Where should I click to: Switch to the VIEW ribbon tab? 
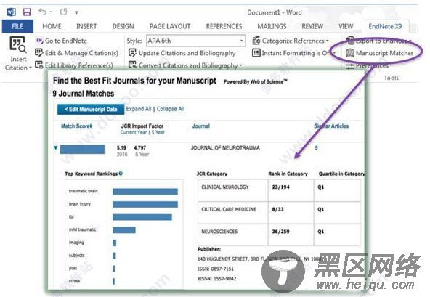click(x=346, y=26)
